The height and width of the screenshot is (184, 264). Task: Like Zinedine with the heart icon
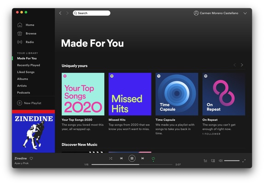point(31,158)
